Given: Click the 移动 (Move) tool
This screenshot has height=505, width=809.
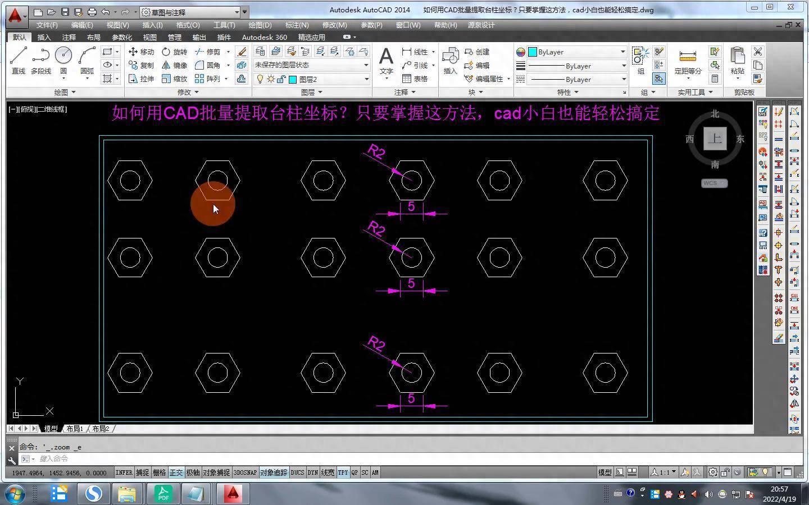Looking at the screenshot, I should point(141,52).
